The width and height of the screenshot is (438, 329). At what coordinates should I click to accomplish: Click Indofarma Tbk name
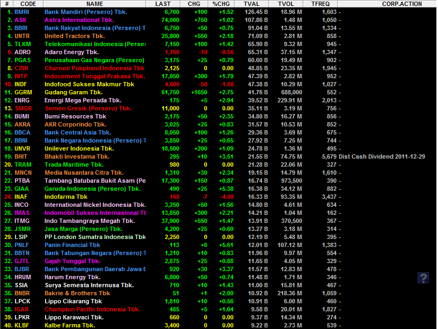66,197
